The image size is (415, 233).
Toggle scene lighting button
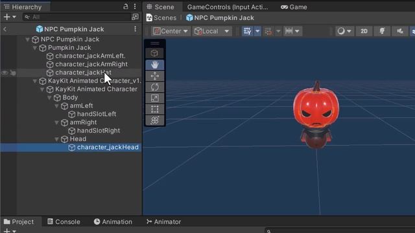[x=382, y=31]
